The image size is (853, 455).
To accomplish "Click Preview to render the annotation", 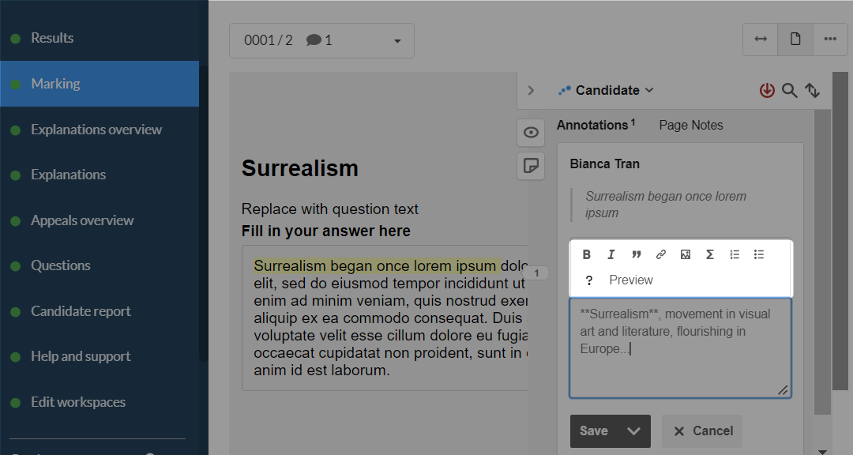I will coord(630,280).
